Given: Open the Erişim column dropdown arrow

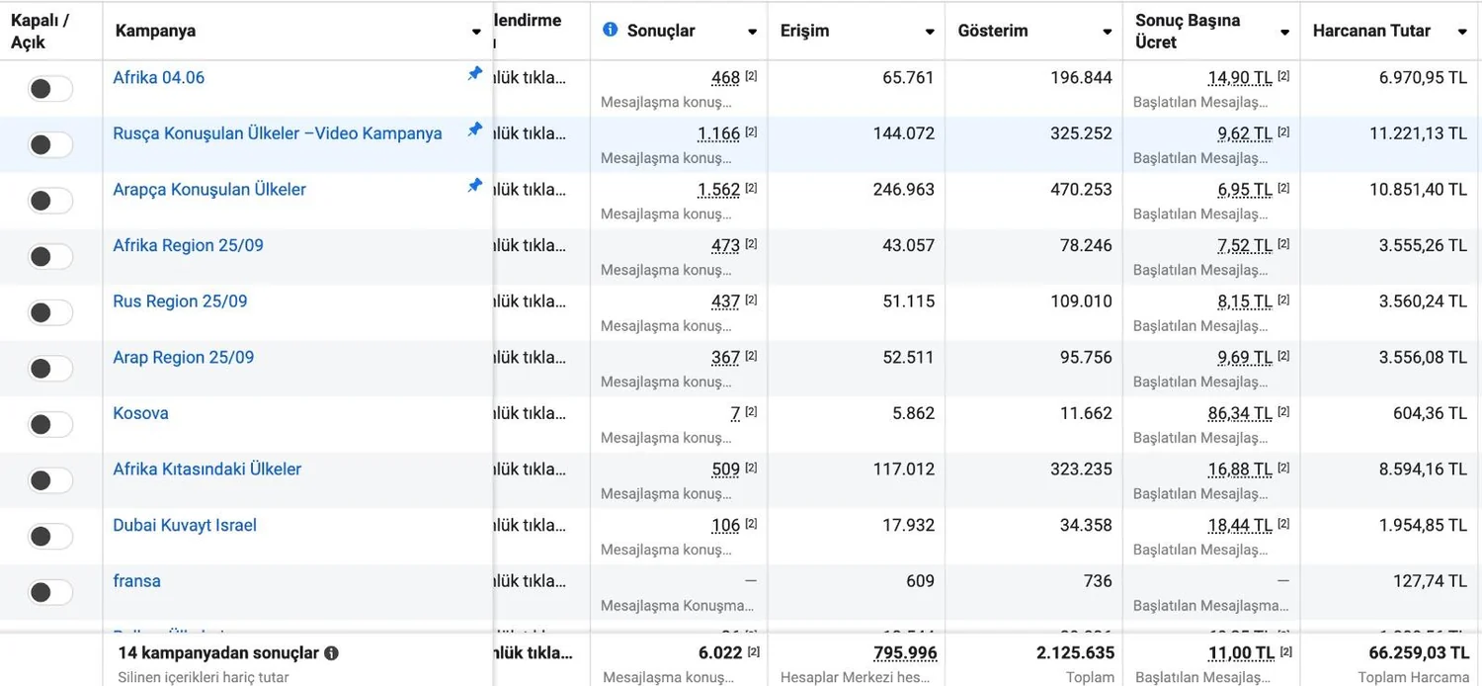Looking at the screenshot, I should 930,32.
